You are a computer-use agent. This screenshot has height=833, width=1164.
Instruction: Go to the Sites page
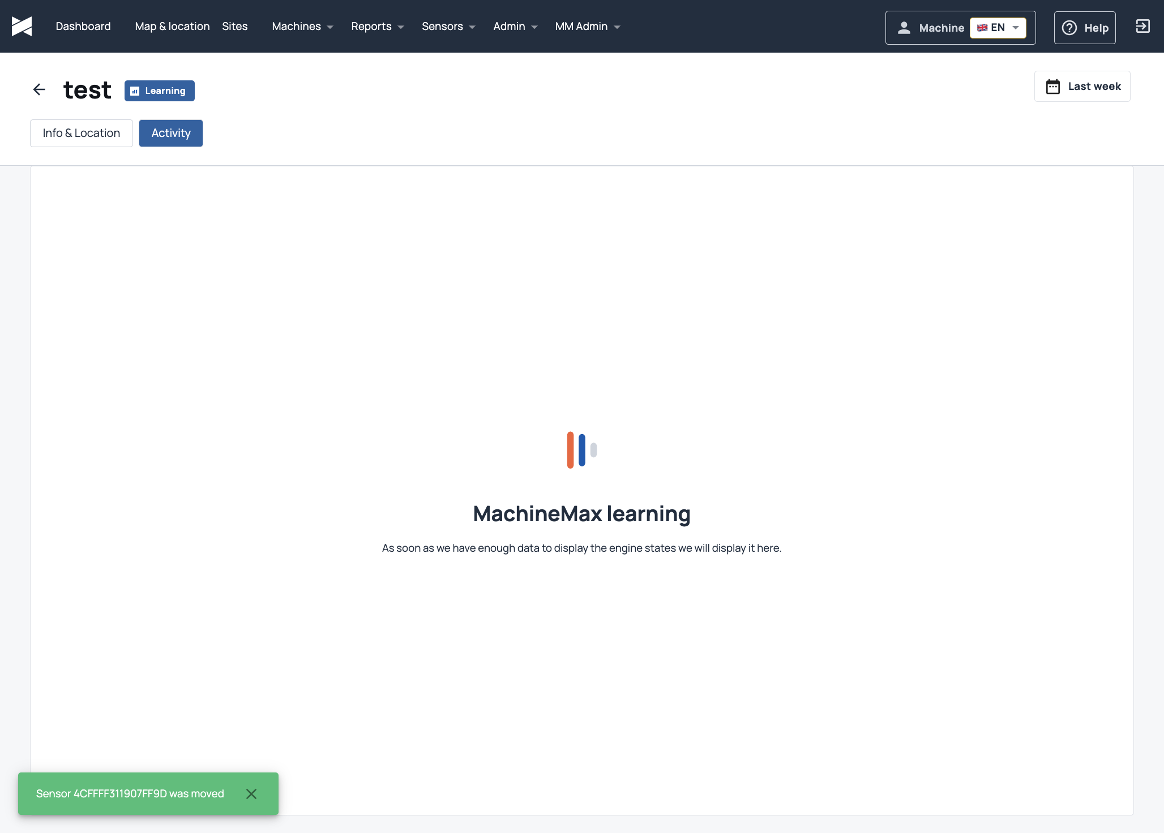pos(234,26)
